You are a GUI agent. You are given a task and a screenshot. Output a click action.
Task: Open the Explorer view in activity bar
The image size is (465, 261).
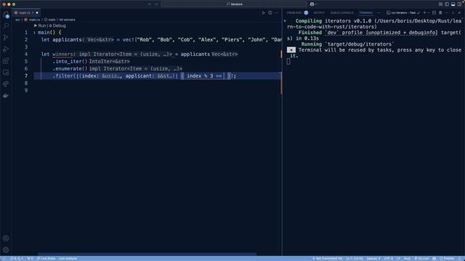click(6, 14)
